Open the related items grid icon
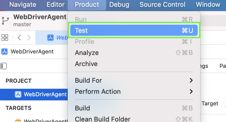226x122 pixels. [x=5, y=38]
